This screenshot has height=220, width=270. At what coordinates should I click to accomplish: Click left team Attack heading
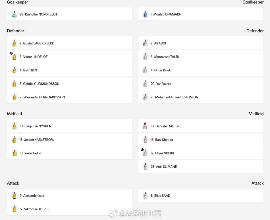point(13,183)
